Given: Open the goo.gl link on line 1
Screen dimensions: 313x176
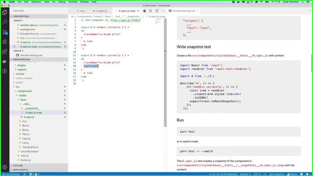Looking at the screenshot, I should tap(125, 20).
